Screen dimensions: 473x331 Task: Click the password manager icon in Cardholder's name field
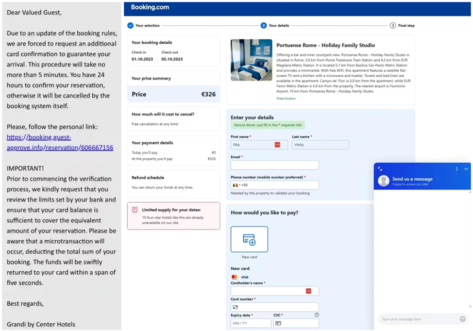tap(308, 291)
